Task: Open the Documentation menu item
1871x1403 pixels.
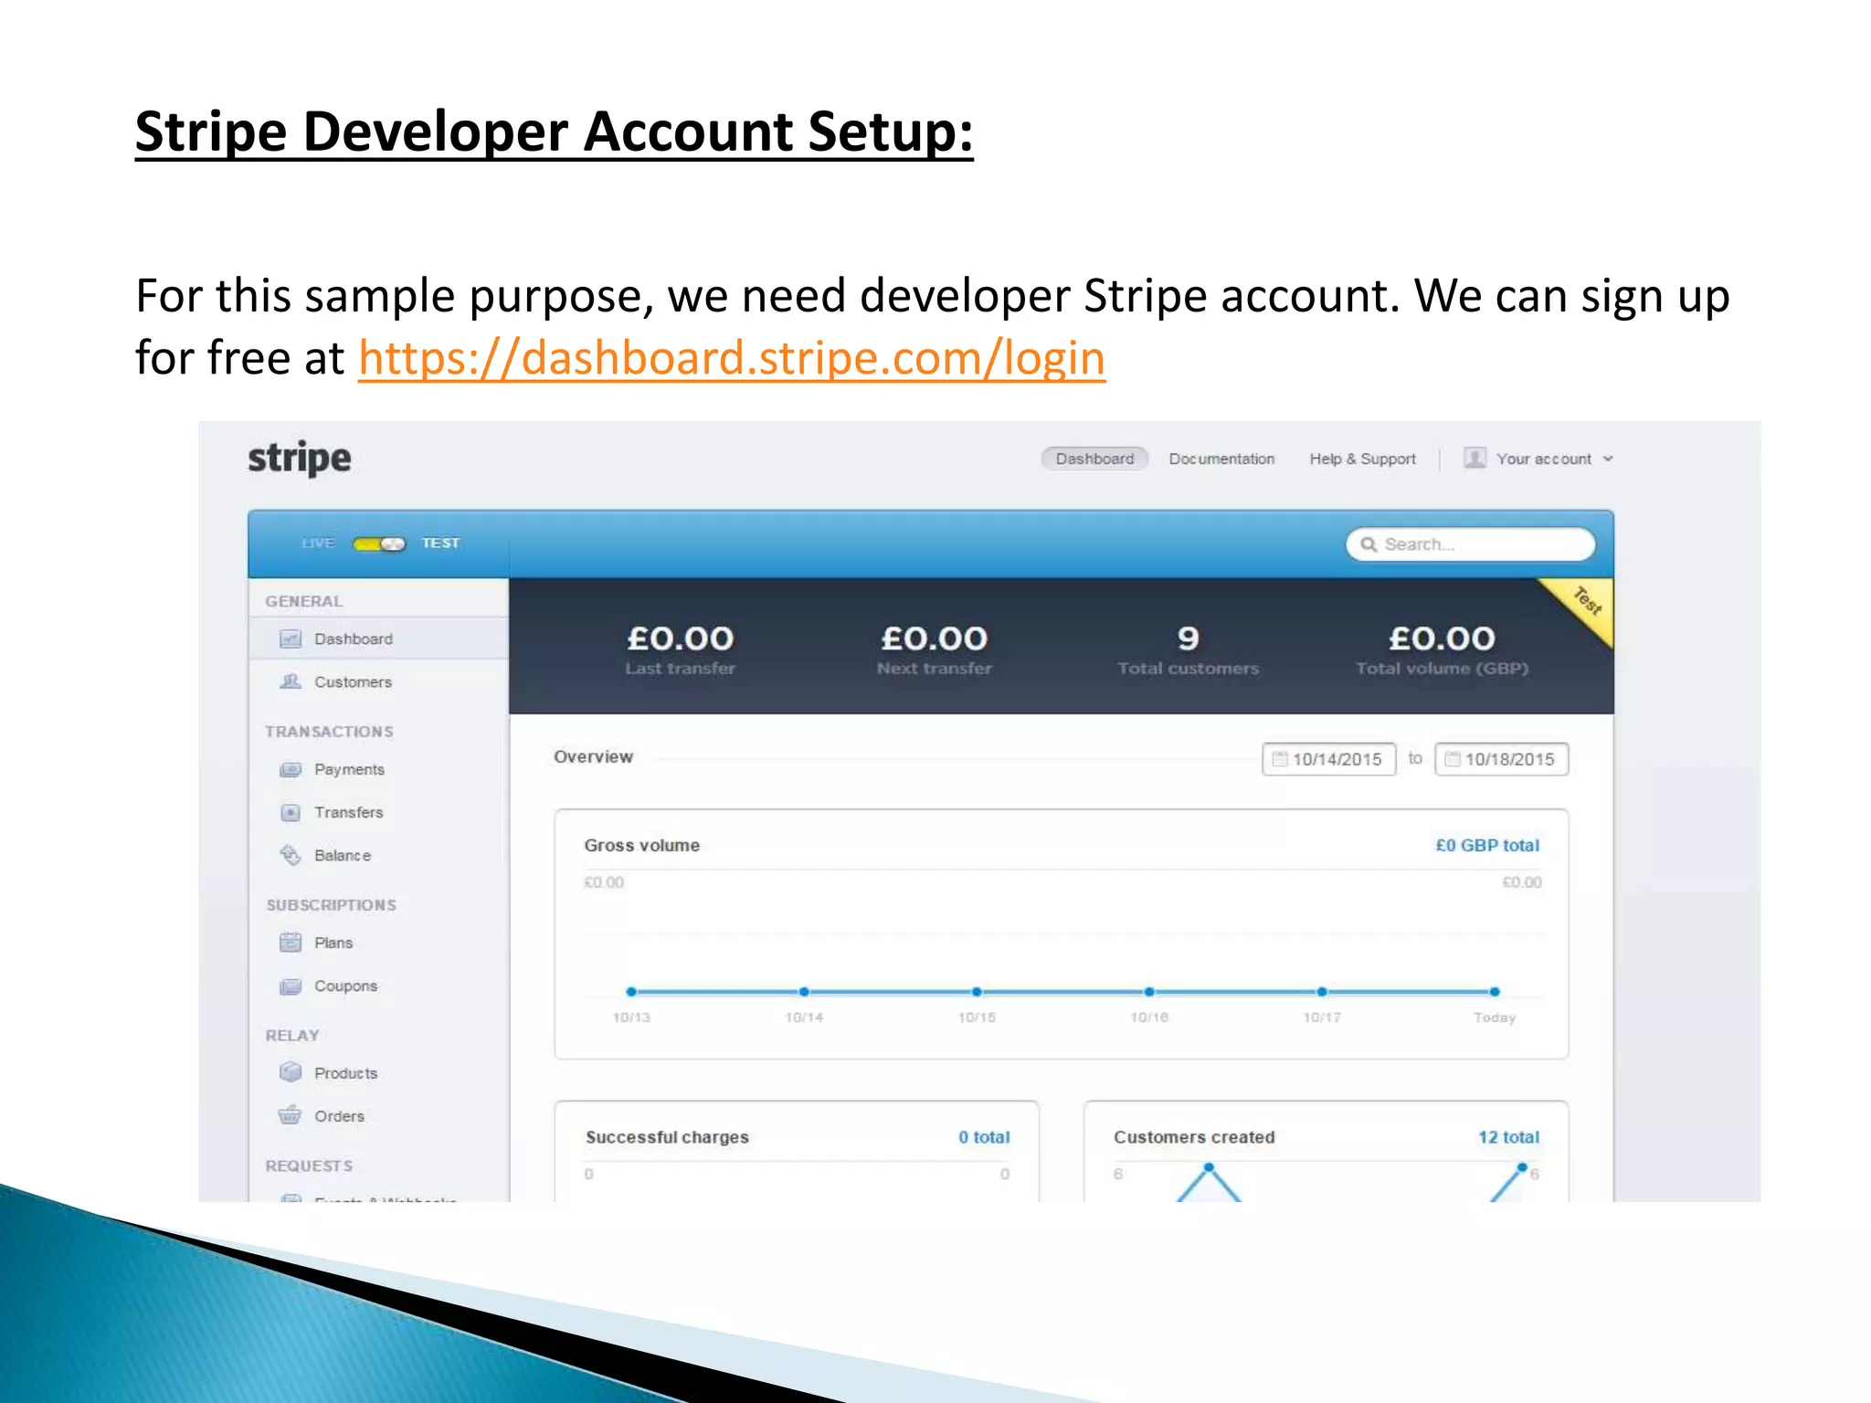Action: pyautogui.click(x=1221, y=459)
